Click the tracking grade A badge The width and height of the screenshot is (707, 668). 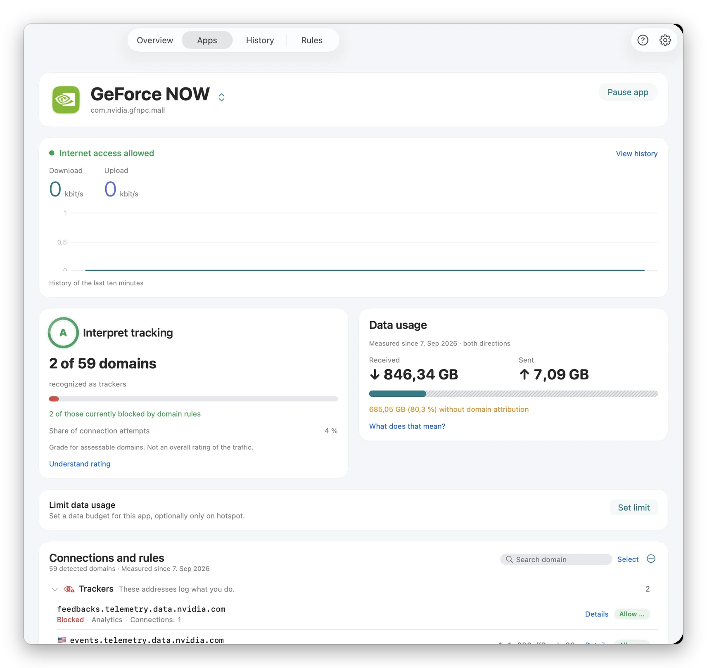click(x=63, y=333)
